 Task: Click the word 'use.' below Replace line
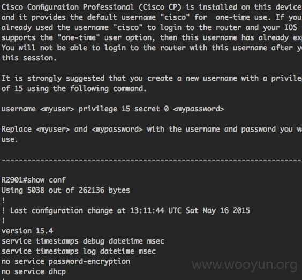pyautogui.click(x=10, y=140)
